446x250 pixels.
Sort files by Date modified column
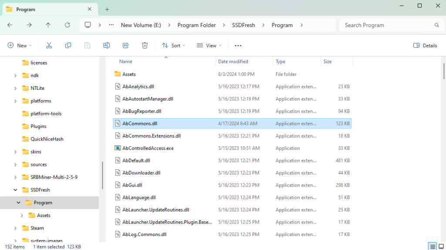pos(233,62)
